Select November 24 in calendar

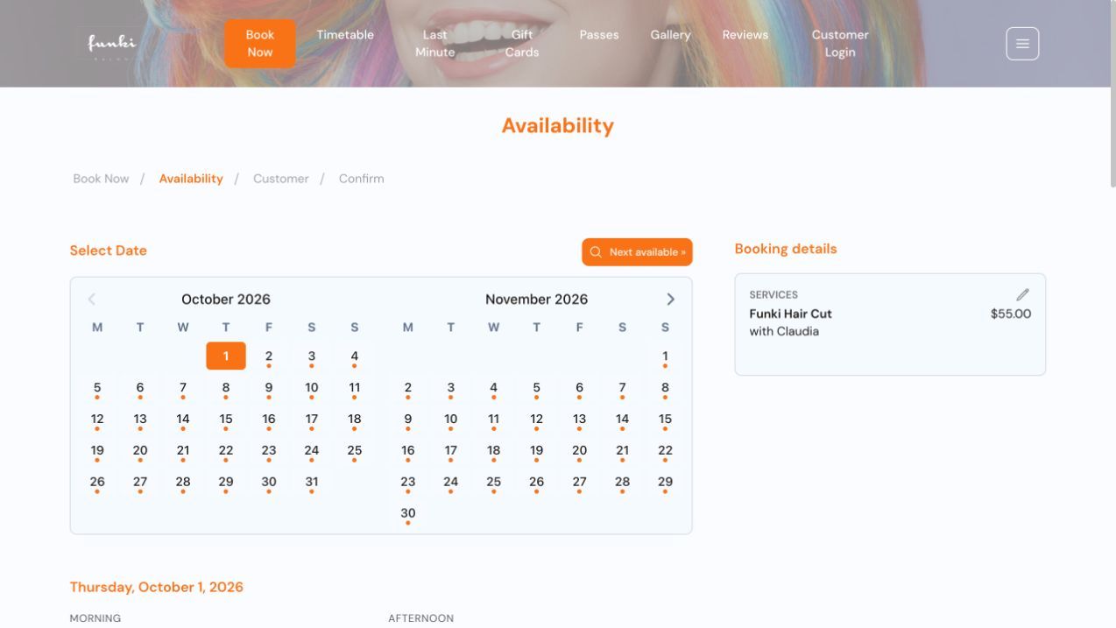pyautogui.click(x=451, y=483)
